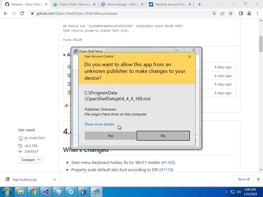Expand Start Buttons.zip download options
Image resolution: width=263 pixels, height=197 pixels.
[55, 180]
